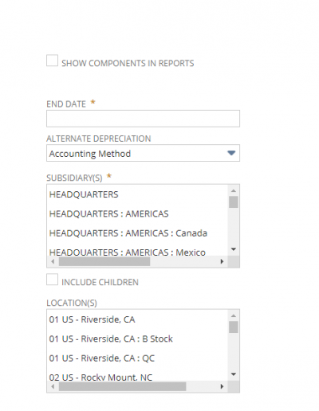This screenshot has height=411, width=319.
Task: Choose 01 US - Riverside, CA : QC location
Action: click(x=137, y=358)
